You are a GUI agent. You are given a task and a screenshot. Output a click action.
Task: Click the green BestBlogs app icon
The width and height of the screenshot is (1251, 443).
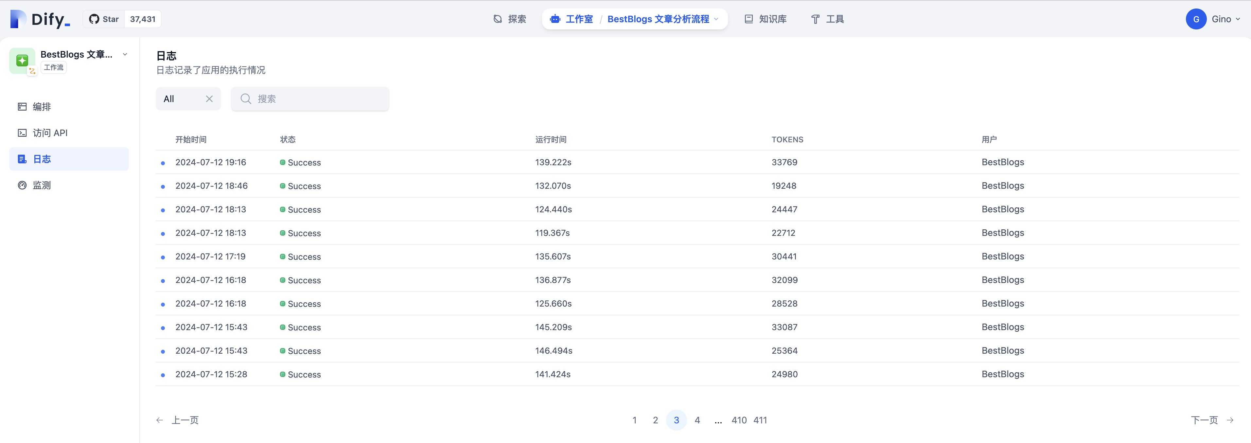(x=22, y=60)
